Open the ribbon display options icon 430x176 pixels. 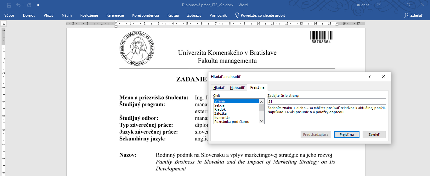coord(379,5)
